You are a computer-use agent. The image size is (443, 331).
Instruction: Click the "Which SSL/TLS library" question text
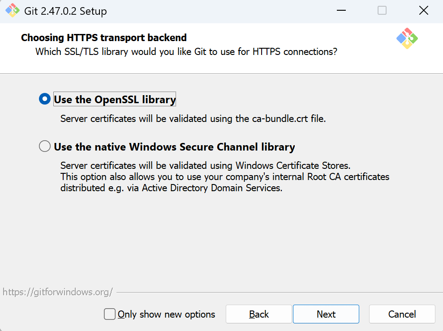click(x=186, y=52)
